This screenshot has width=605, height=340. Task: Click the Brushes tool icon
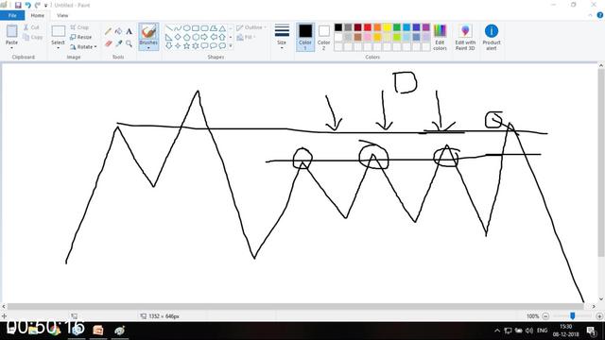coord(148,31)
